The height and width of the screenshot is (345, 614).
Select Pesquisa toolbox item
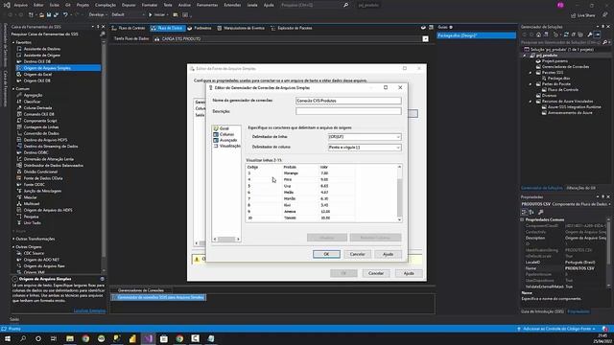[31, 217]
